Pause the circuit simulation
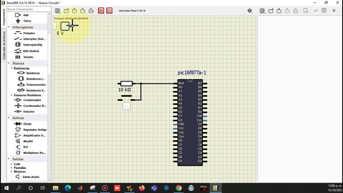 click(x=109, y=11)
